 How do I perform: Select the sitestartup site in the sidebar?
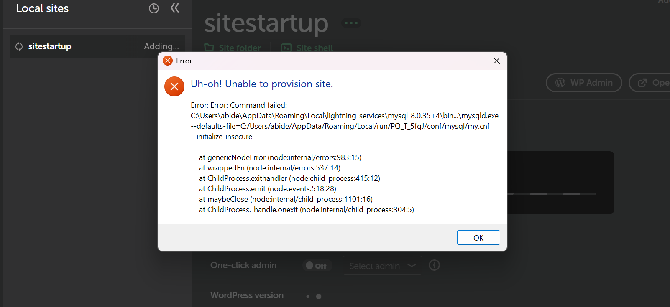pos(50,46)
